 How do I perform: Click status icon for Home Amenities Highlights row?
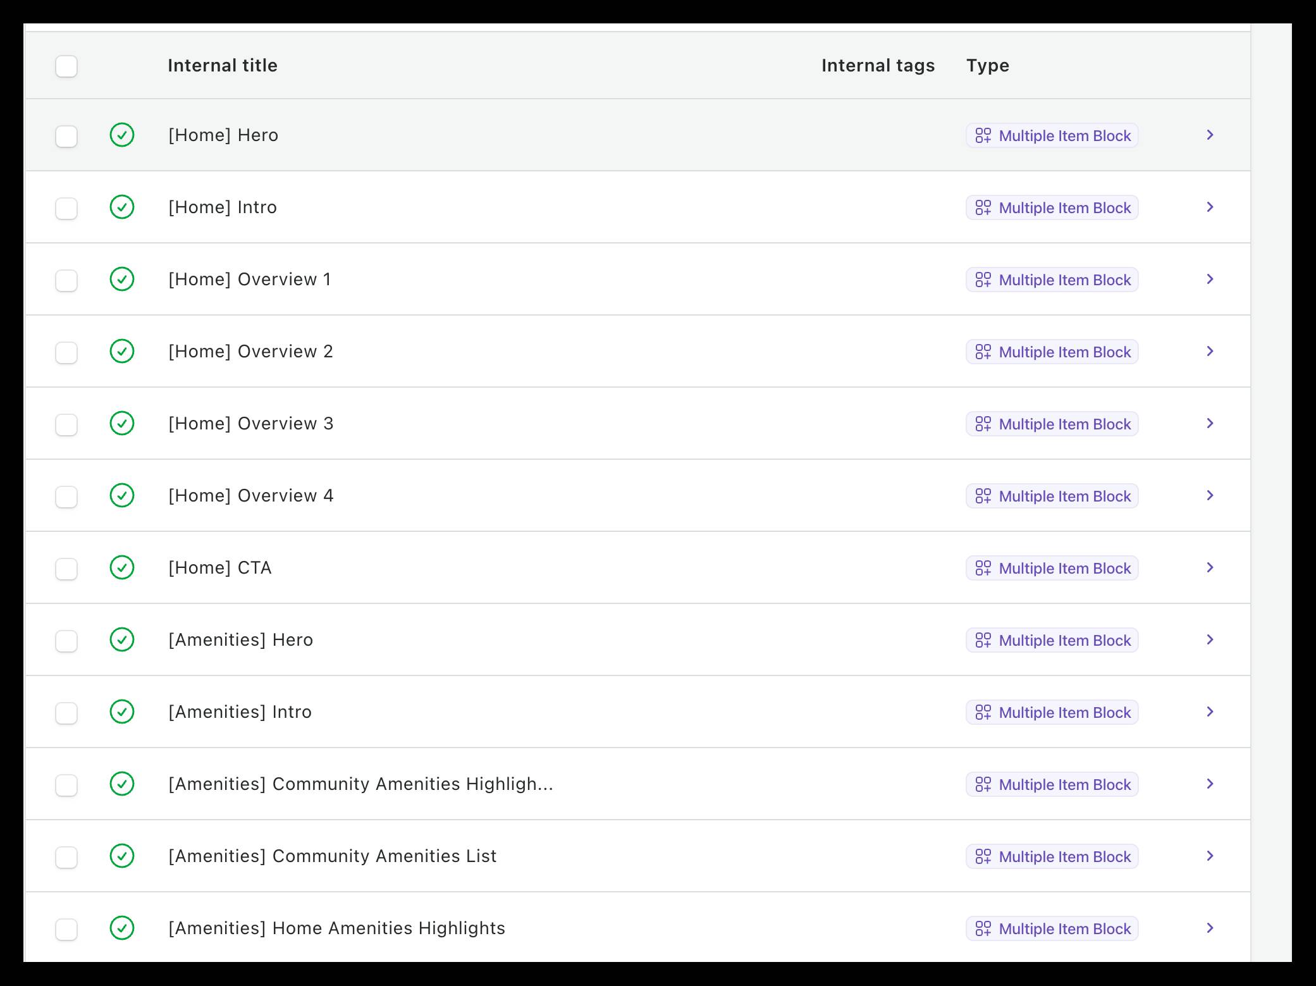[x=122, y=928]
